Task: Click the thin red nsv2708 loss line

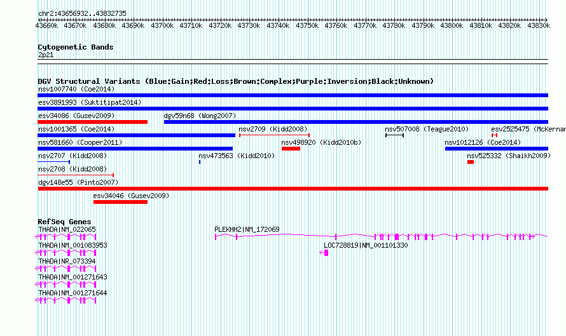Action: (76, 175)
